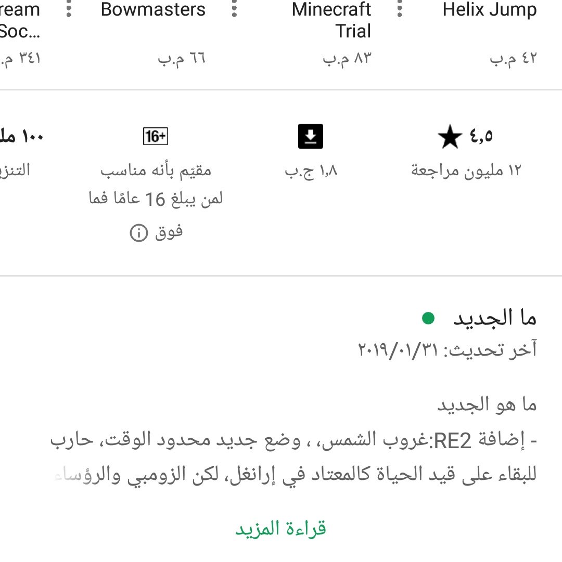
Task: Open the Minecraft Trial app listing
Action: click(331, 20)
